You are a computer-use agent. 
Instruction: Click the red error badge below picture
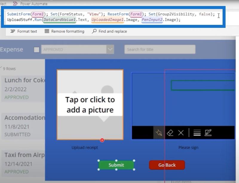[x=102, y=140]
